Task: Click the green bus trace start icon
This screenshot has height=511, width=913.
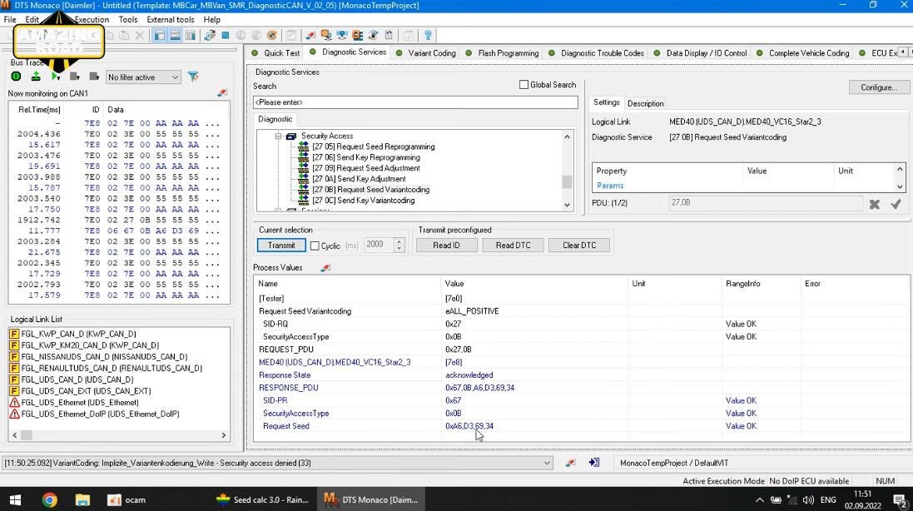Action: pyautogui.click(x=17, y=77)
